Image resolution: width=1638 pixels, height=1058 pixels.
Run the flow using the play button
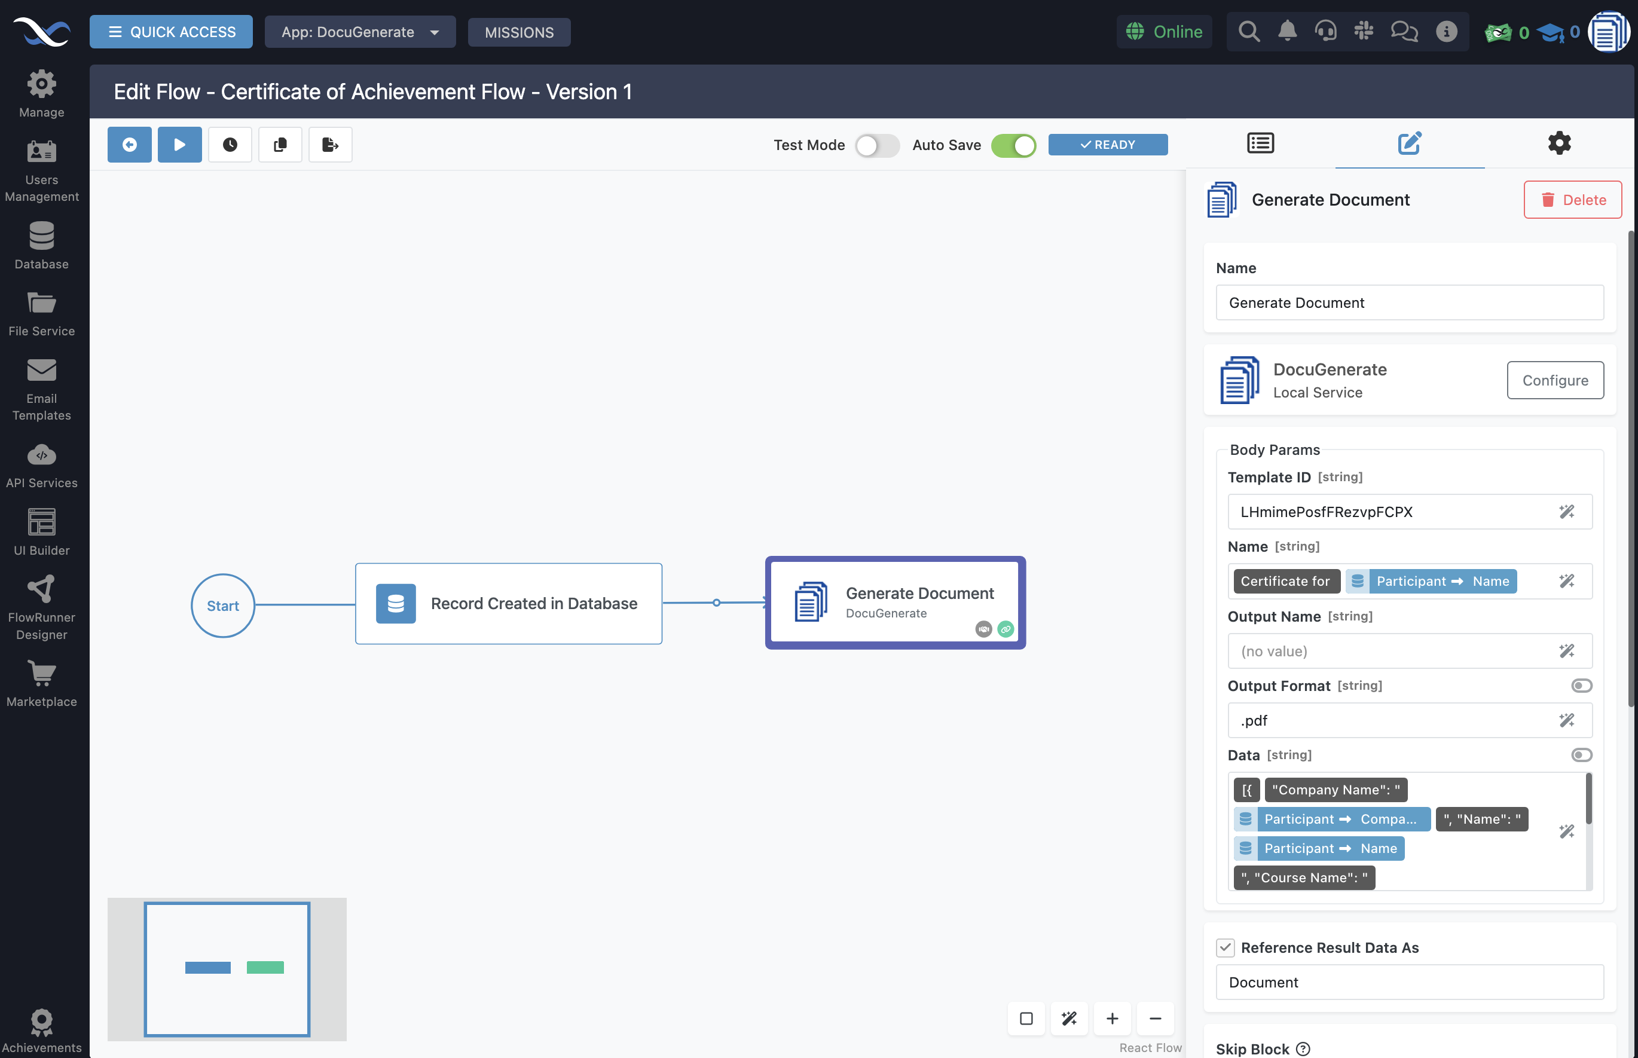(x=179, y=144)
